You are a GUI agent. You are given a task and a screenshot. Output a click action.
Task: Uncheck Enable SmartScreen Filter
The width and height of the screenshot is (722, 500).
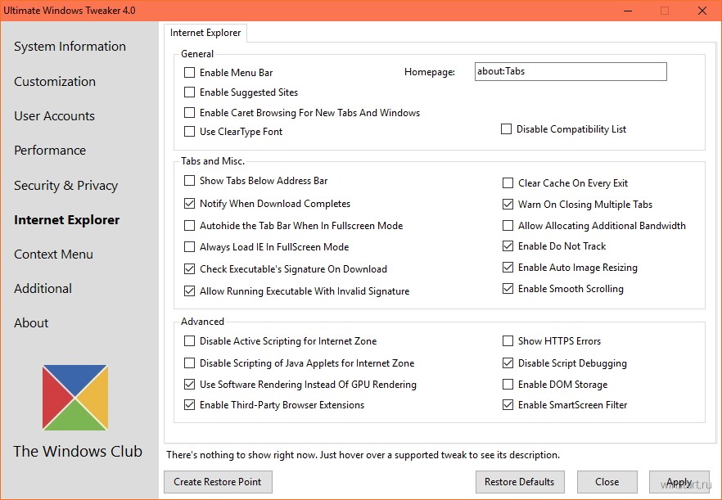(x=508, y=405)
